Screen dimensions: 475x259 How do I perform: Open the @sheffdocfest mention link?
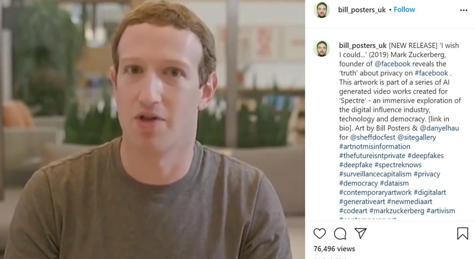373,137
